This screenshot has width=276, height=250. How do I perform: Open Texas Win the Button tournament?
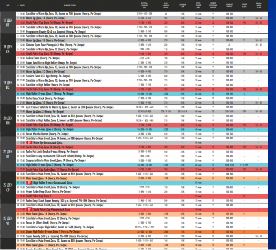(x=142, y=134)
